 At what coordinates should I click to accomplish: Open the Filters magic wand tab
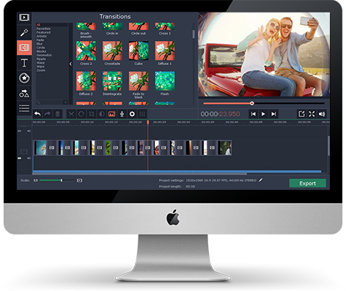click(x=24, y=32)
